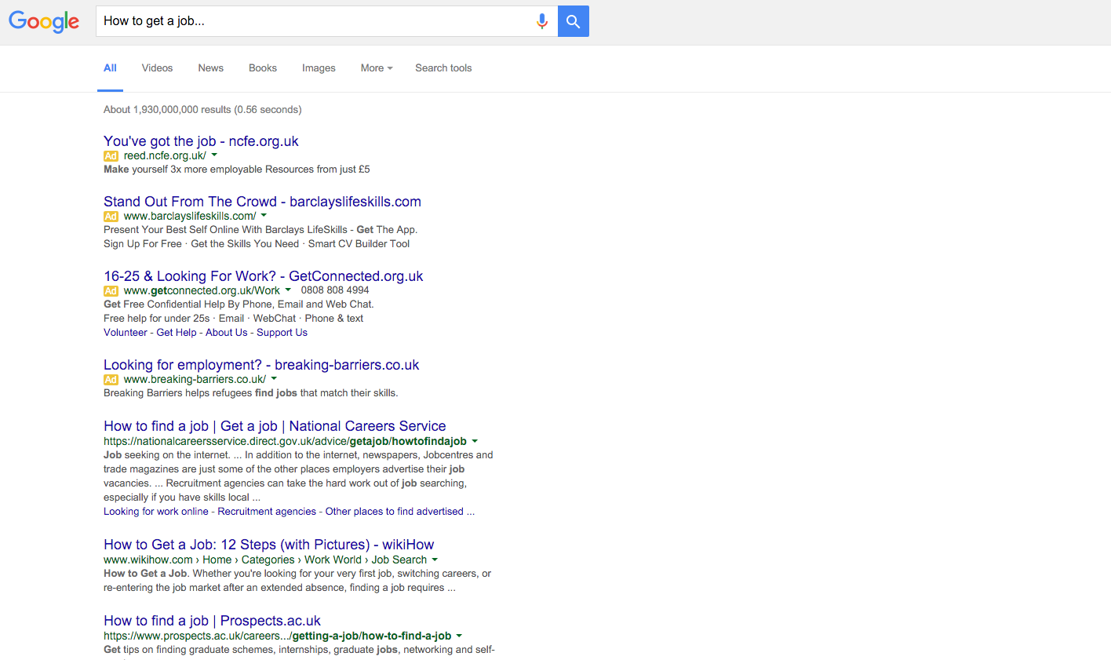Click the blue search magnifier button
Image resolution: width=1111 pixels, height=660 pixels.
point(574,21)
